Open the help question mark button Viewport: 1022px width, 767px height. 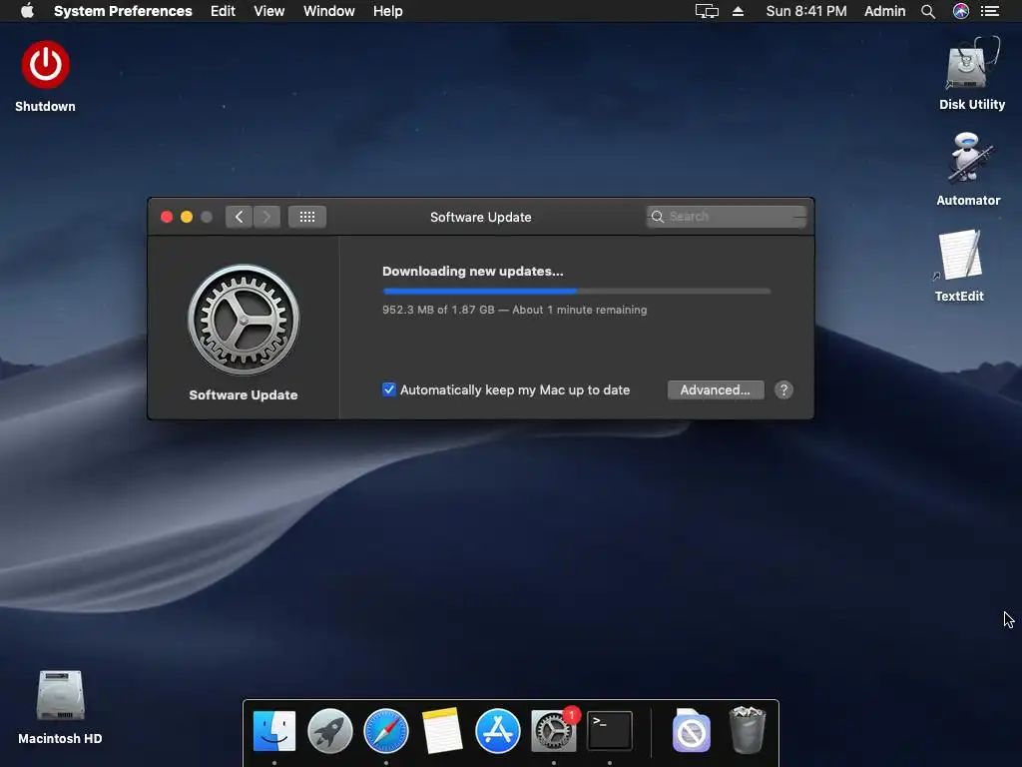click(x=783, y=390)
